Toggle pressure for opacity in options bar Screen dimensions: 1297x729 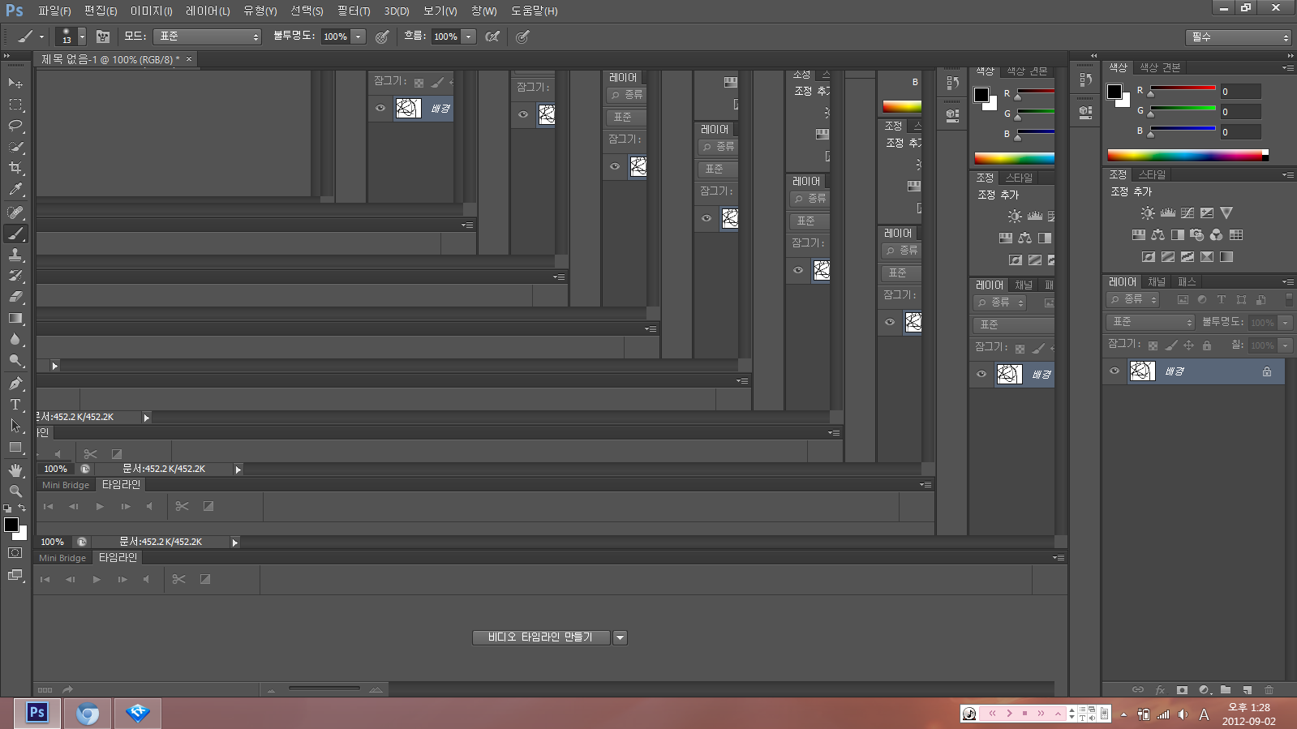click(382, 36)
